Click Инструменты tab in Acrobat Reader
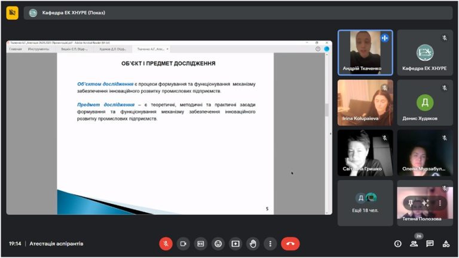This screenshot has height=258, width=459. pyautogui.click(x=38, y=49)
